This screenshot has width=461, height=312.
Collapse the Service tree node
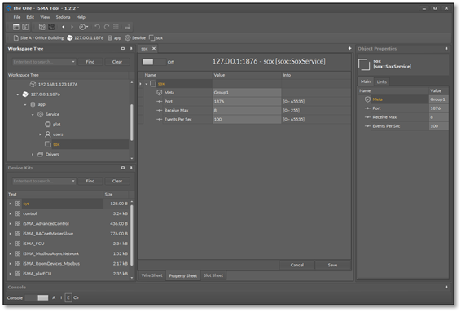33,115
